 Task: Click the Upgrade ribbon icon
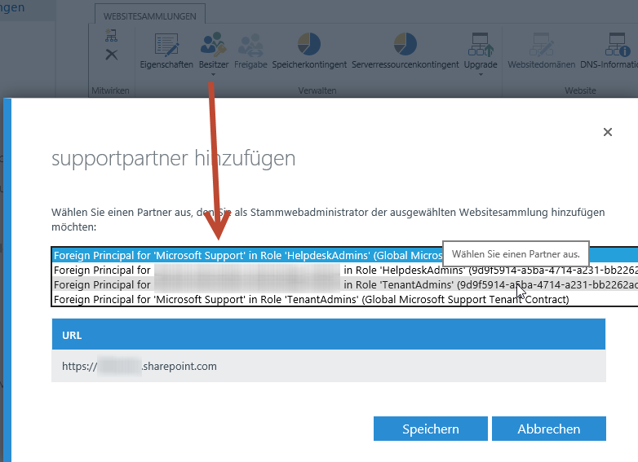tap(481, 44)
